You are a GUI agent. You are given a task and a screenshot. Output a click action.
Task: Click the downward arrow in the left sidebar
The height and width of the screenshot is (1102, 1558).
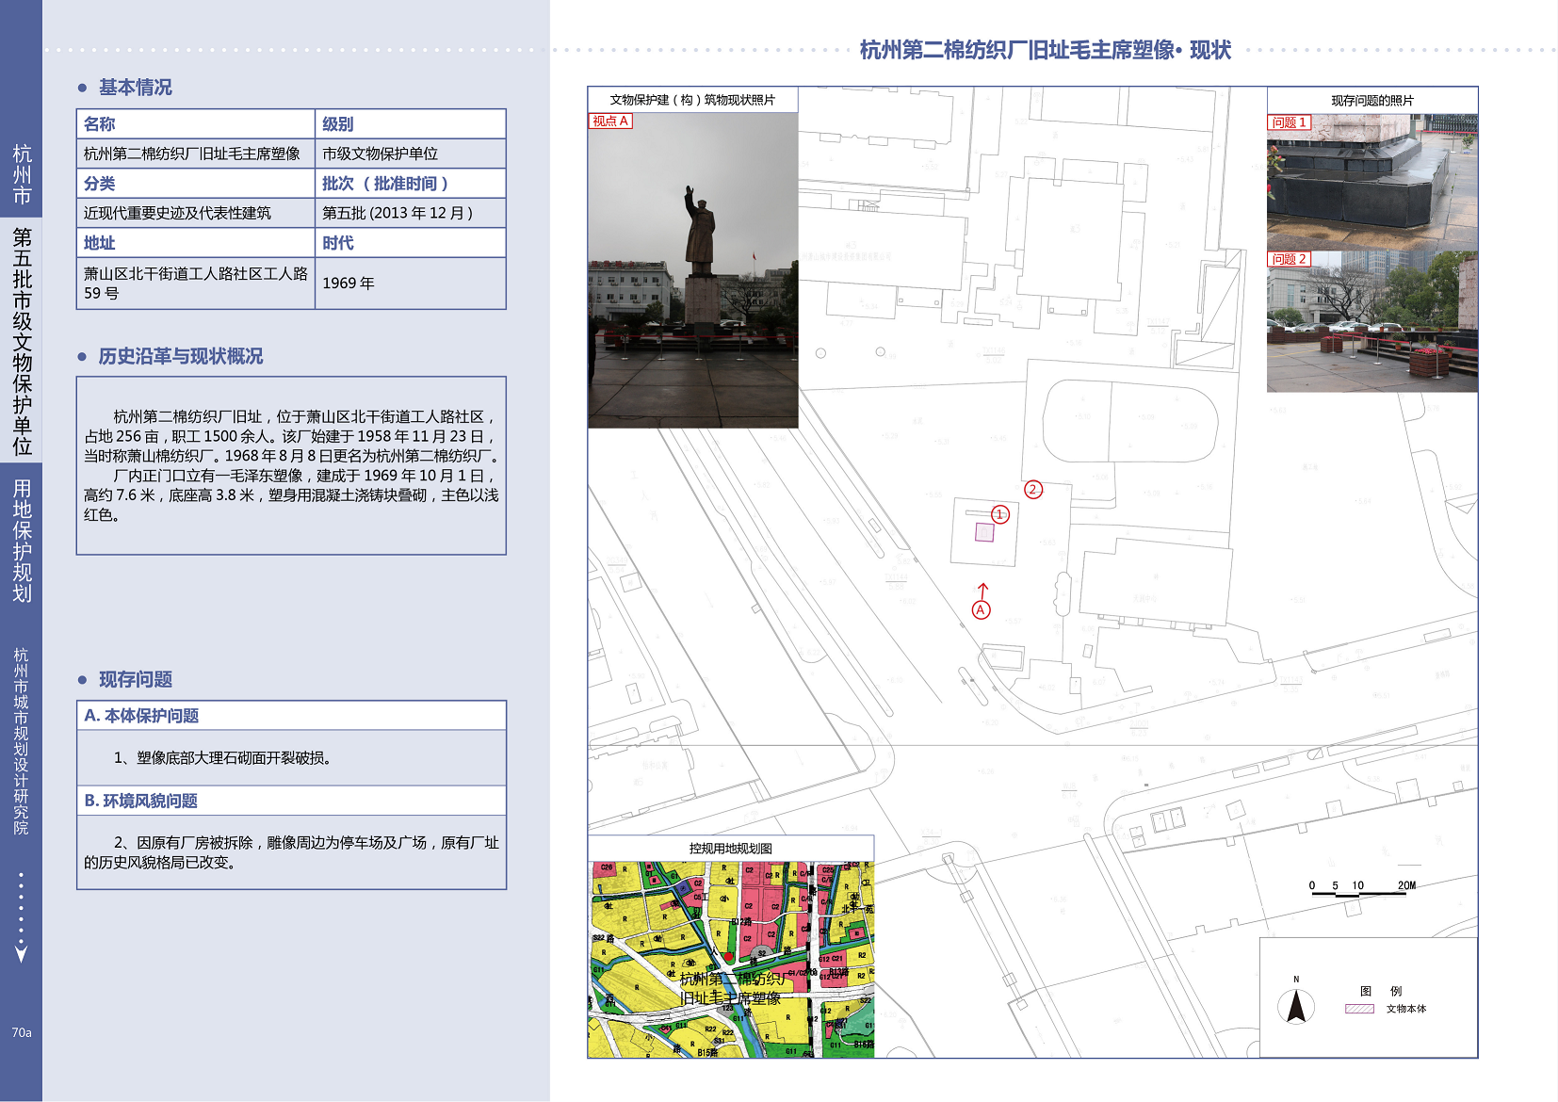pyautogui.click(x=21, y=953)
